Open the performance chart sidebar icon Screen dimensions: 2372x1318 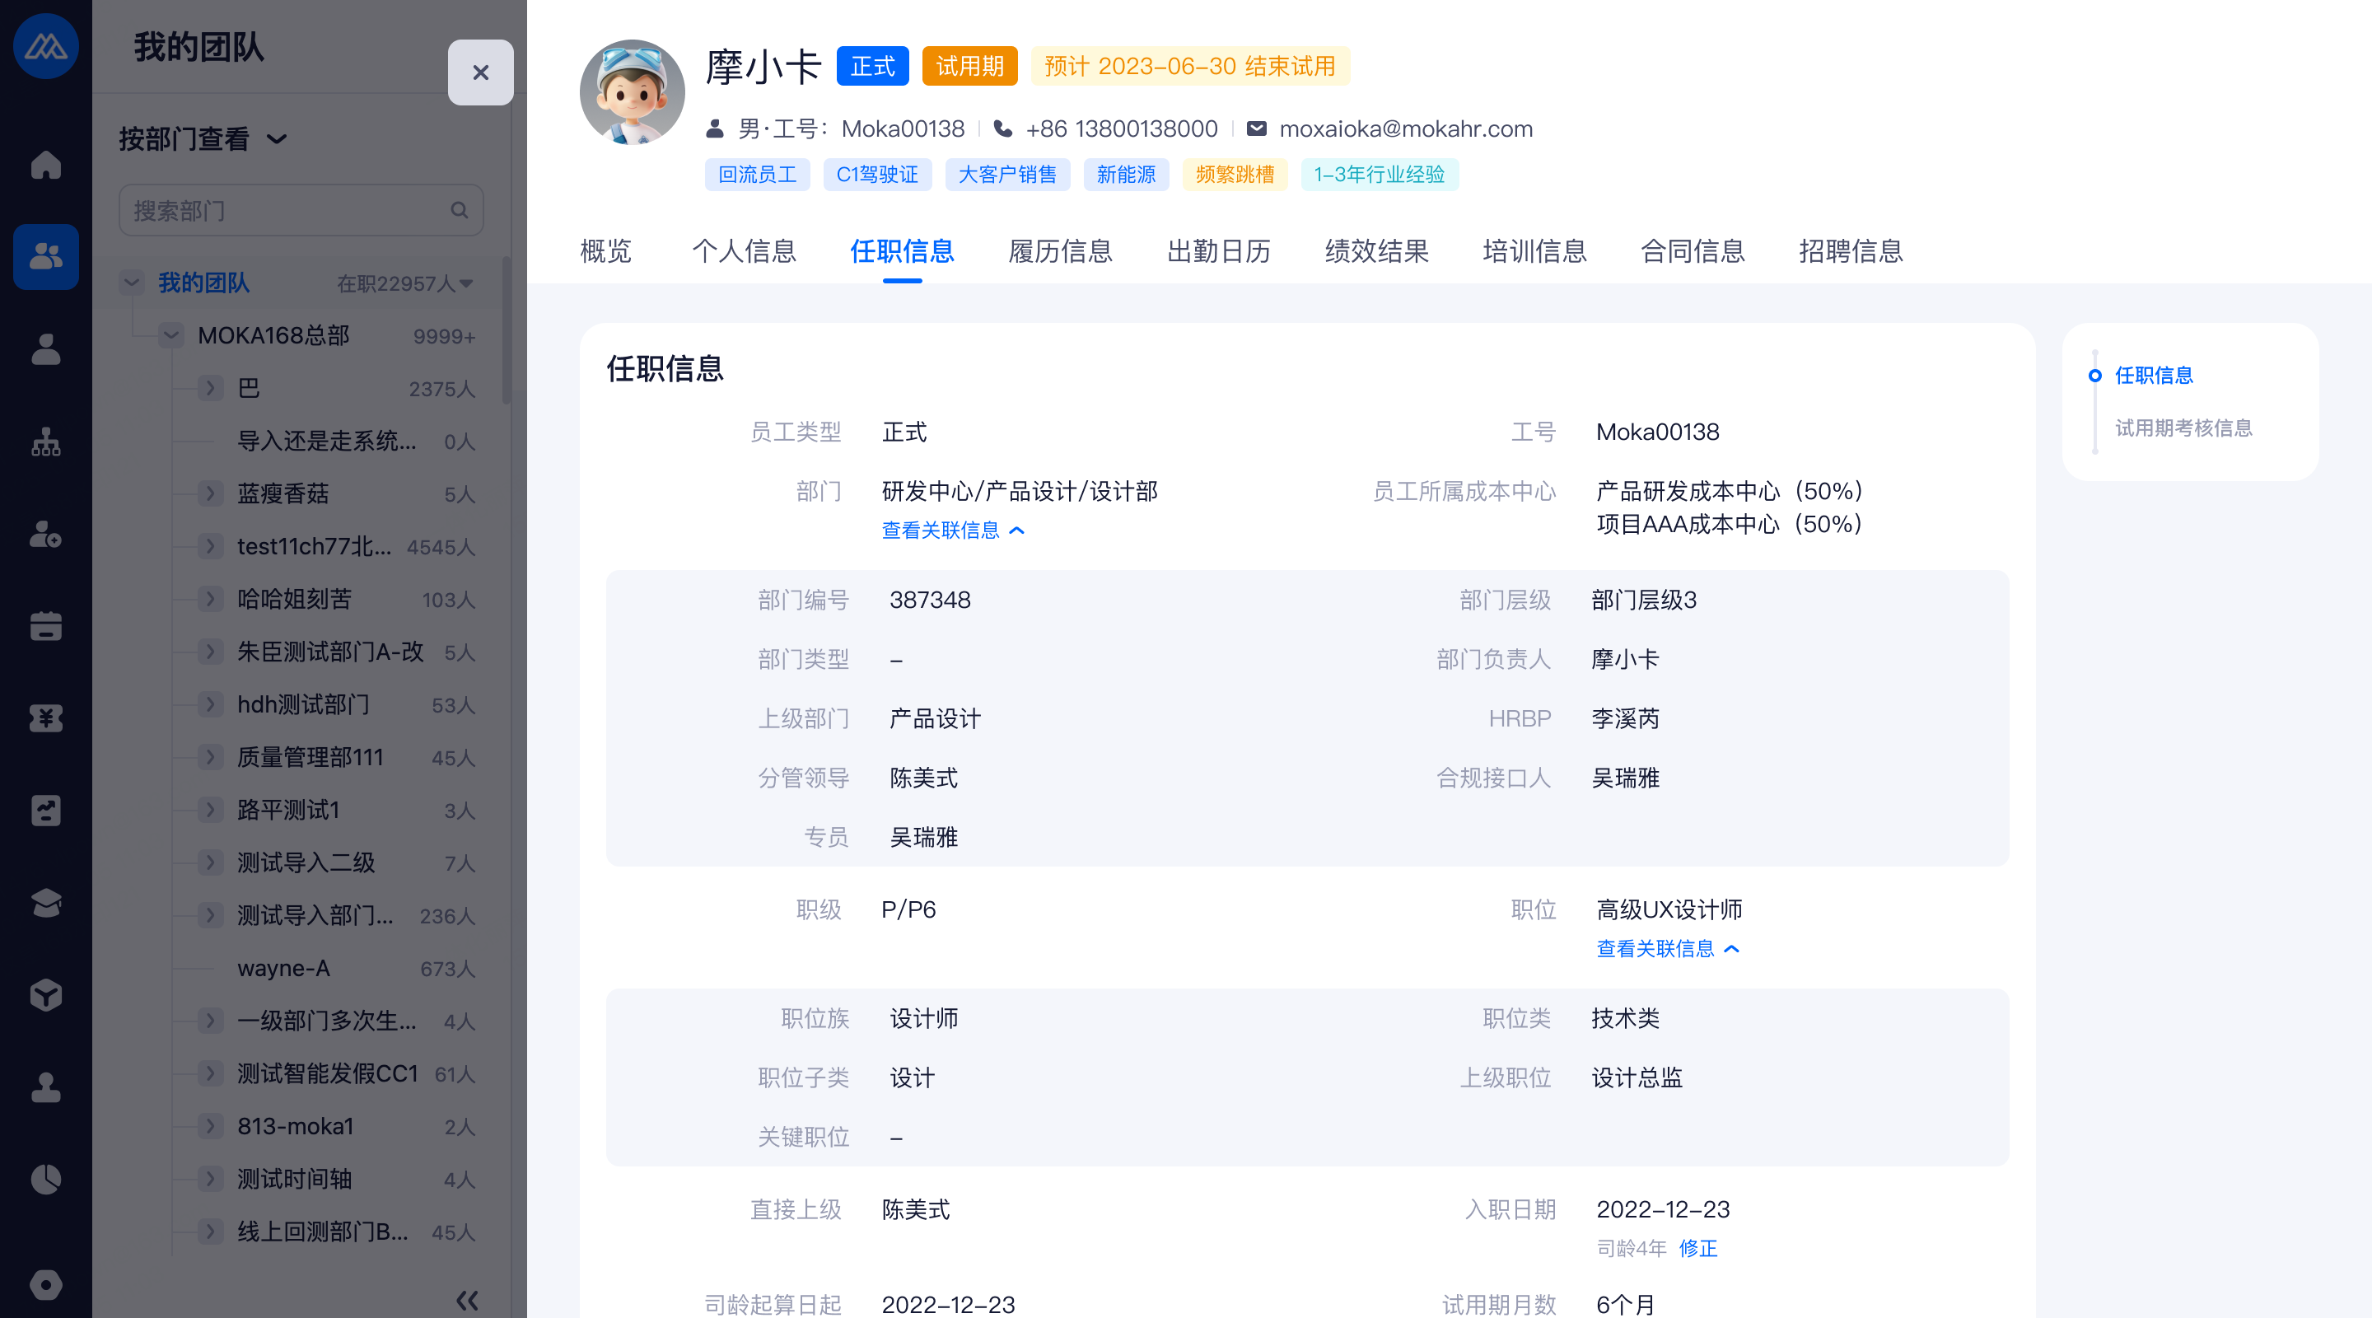point(45,811)
